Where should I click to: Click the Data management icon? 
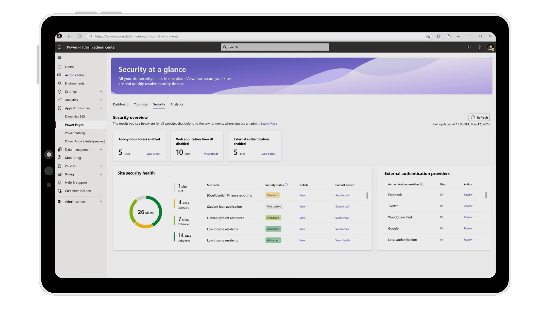point(60,149)
